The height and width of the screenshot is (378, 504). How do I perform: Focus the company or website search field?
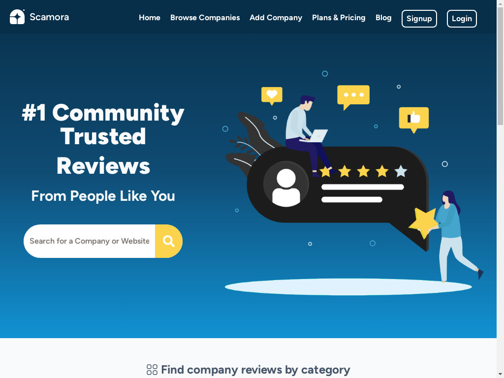click(90, 241)
